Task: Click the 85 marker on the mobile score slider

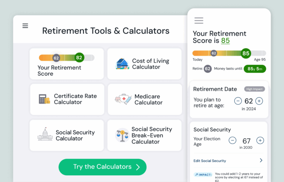Action: (x=246, y=53)
